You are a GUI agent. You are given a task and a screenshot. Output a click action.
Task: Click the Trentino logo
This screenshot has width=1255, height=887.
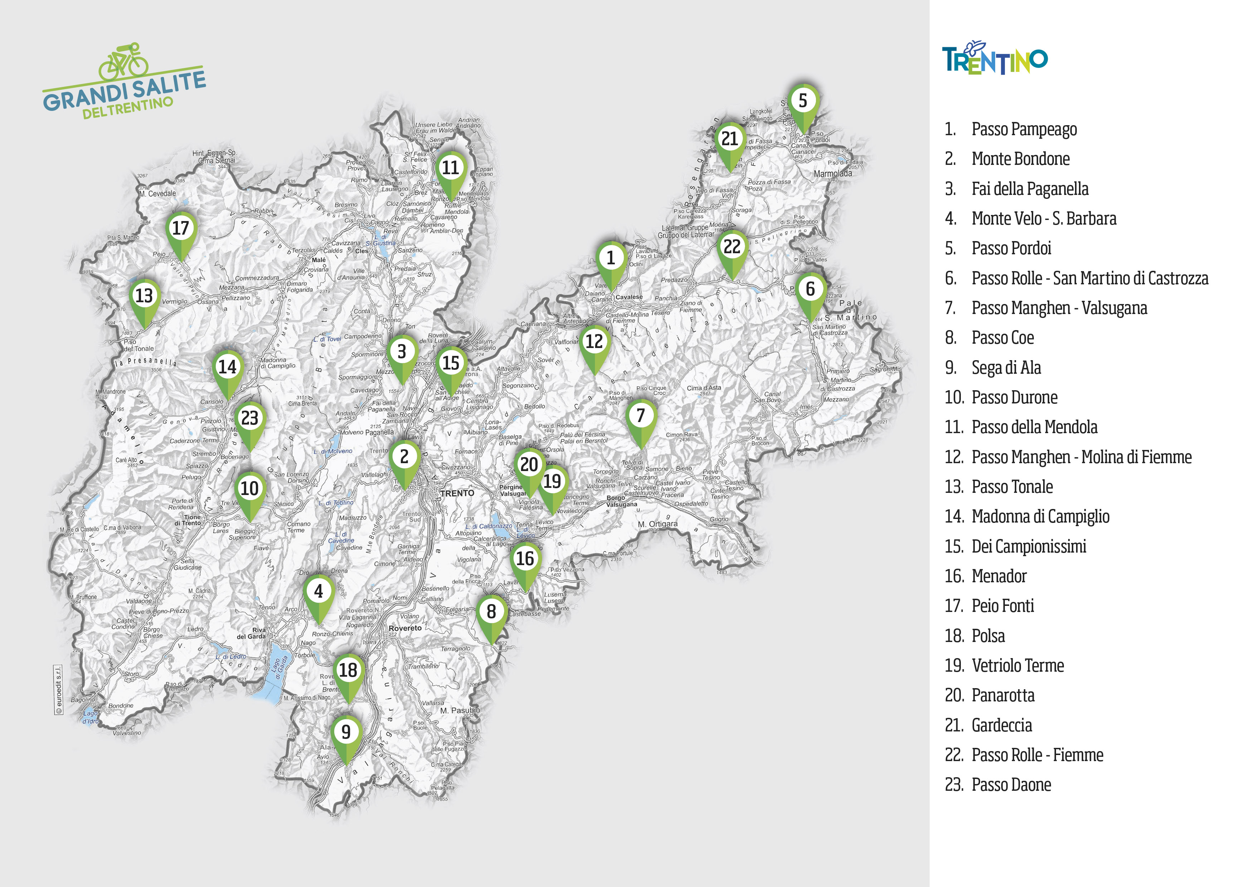pyautogui.click(x=994, y=57)
